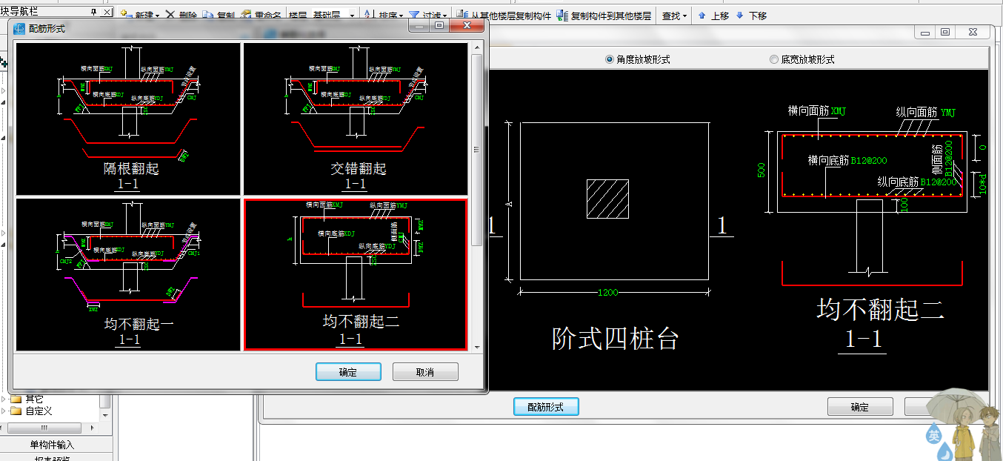Click the 配筋形式 dialog vertical scrollbar thumb

(x=477, y=148)
